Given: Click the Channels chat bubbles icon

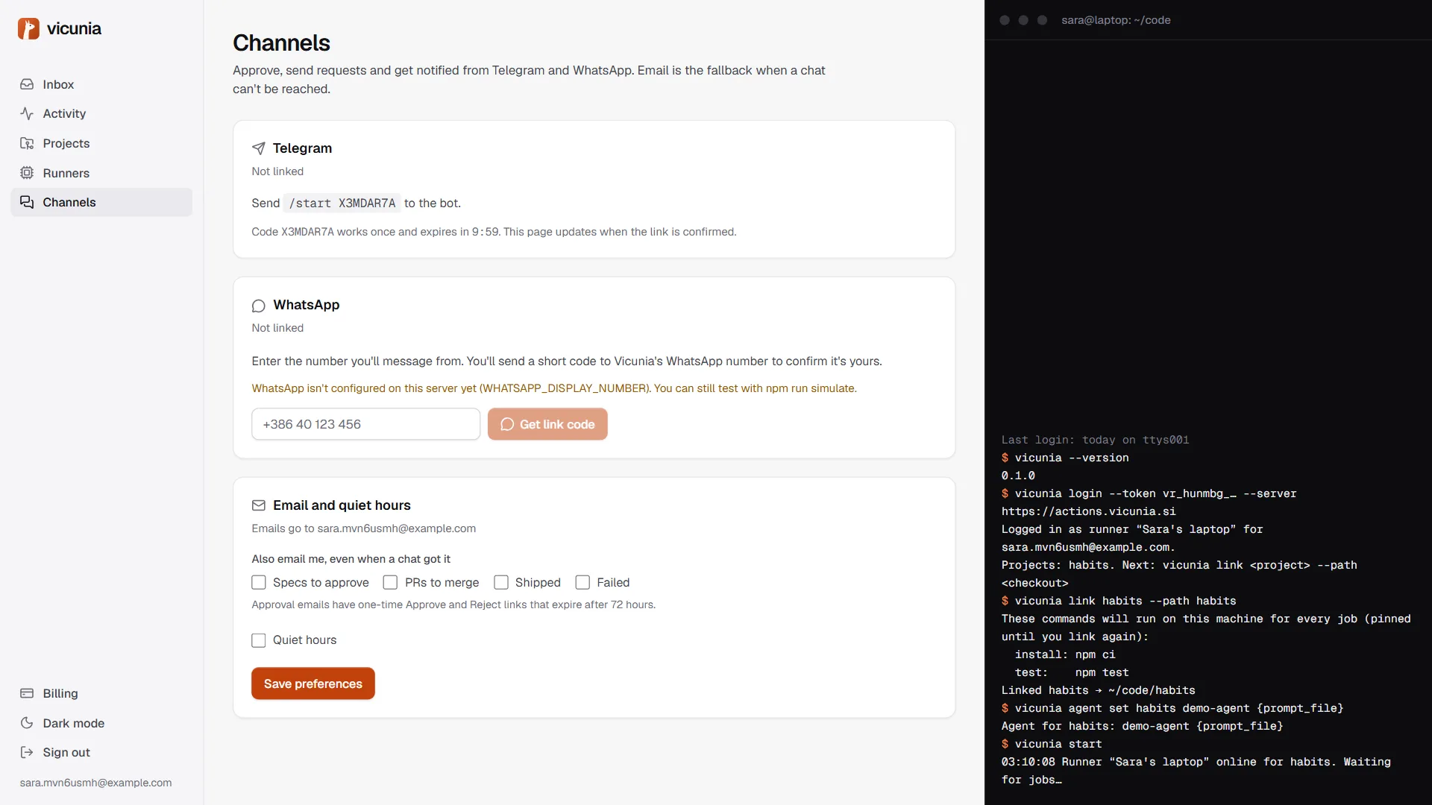Looking at the screenshot, I should [x=27, y=202].
